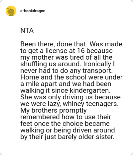Click the phrase 'barely older sister' at the end
This screenshot has width=133, height=155.
coord(86,137)
